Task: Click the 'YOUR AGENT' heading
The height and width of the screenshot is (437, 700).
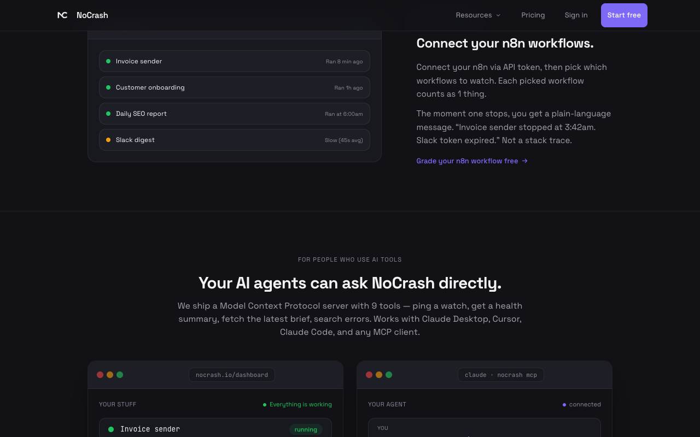Action: (387, 404)
